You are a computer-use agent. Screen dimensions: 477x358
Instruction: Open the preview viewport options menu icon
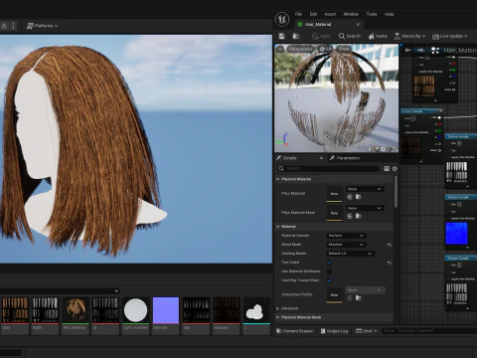click(x=280, y=49)
